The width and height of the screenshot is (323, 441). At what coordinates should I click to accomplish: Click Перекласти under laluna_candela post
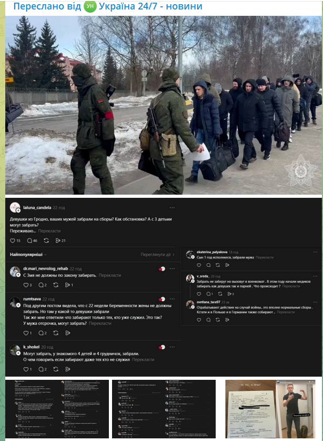pyautogui.click(x=49, y=231)
